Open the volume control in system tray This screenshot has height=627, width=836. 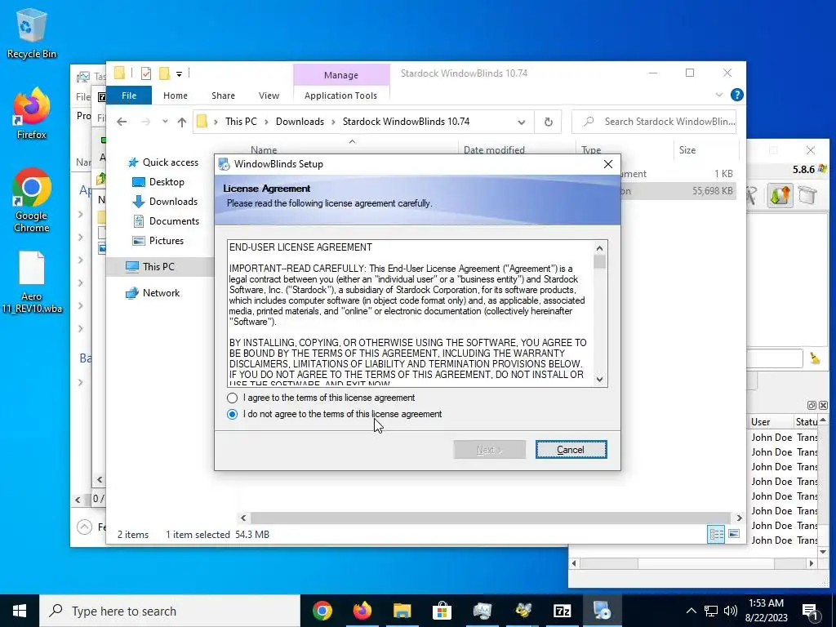tap(731, 611)
